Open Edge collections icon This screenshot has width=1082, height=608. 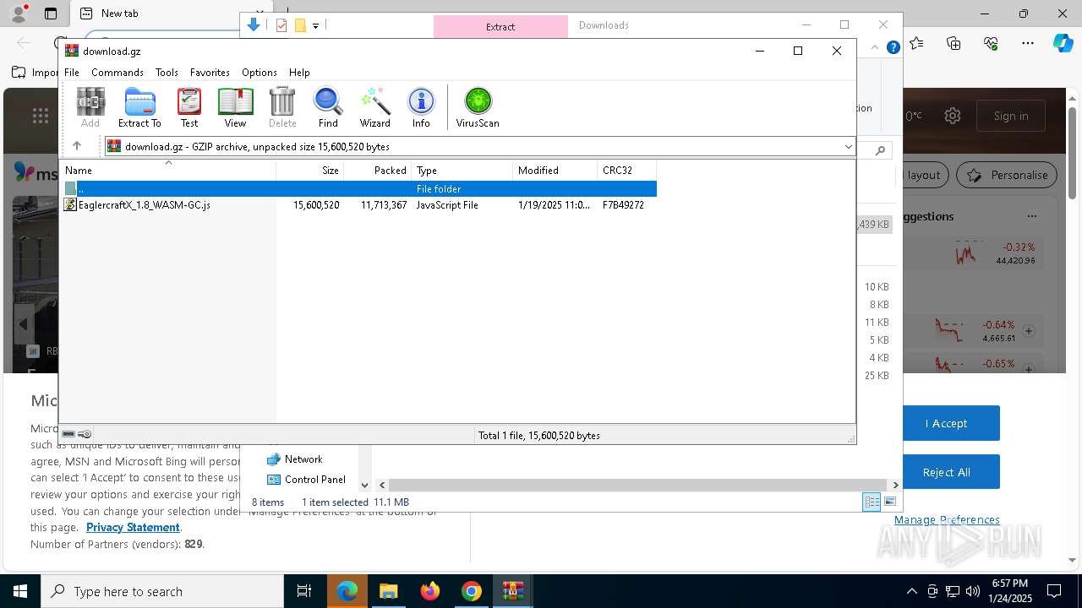(x=954, y=43)
